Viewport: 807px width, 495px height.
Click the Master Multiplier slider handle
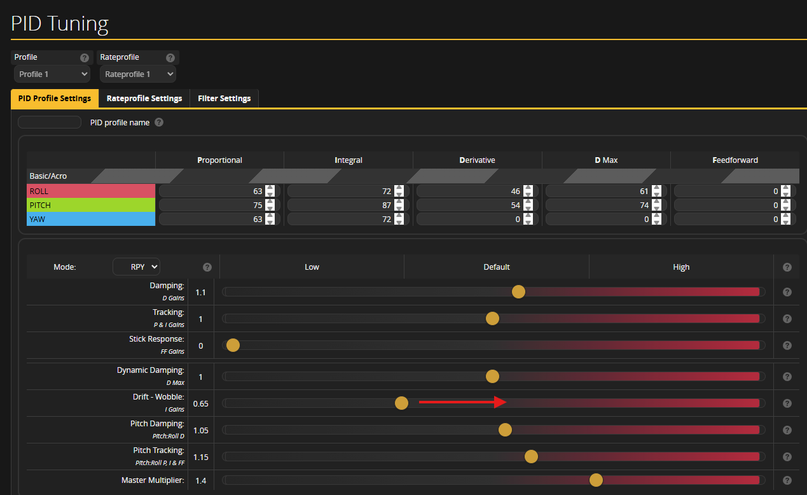[x=596, y=480]
